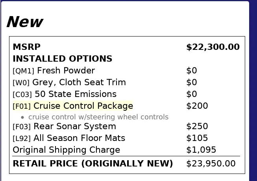The width and height of the screenshot is (257, 181).
Task: Select the Rear Sonar System option
Action: (75, 126)
